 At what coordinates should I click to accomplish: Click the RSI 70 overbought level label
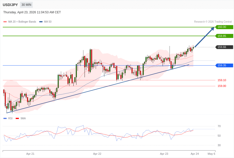coord(219,126)
